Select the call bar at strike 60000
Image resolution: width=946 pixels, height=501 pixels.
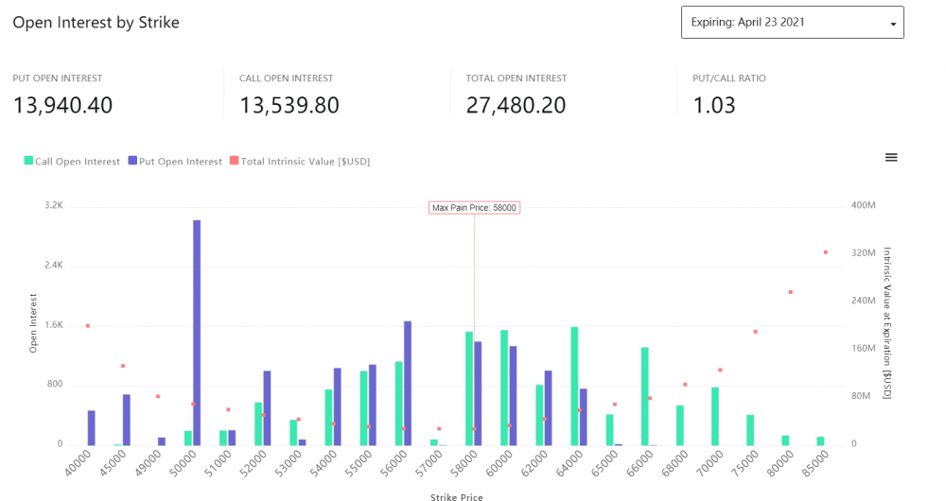pyautogui.click(x=504, y=388)
